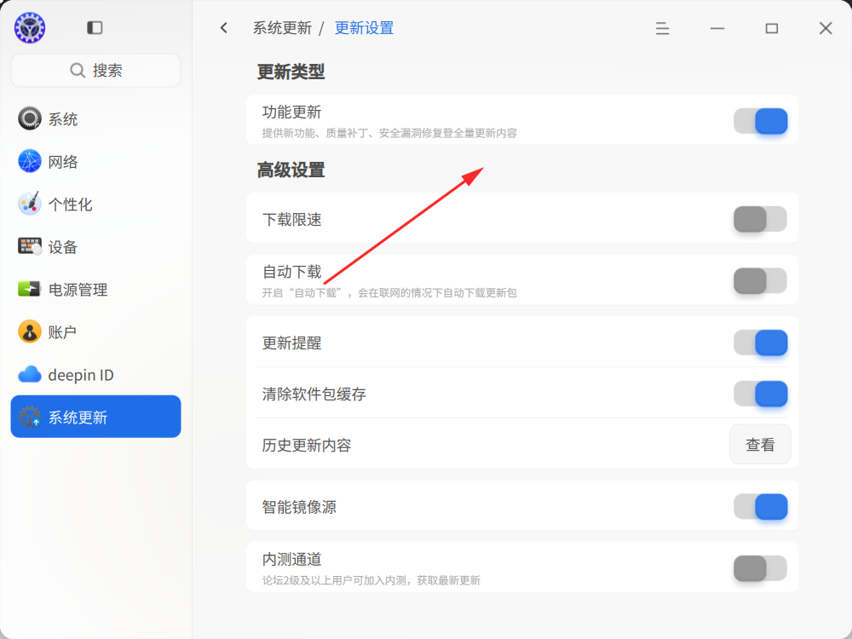
Task: Open the hamburger main menu
Action: 662,28
